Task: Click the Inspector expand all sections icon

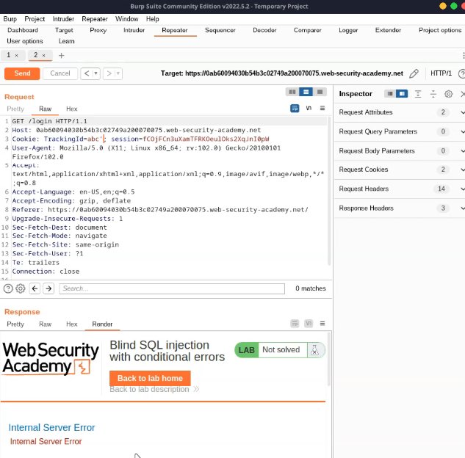Action: click(x=418, y=94)
